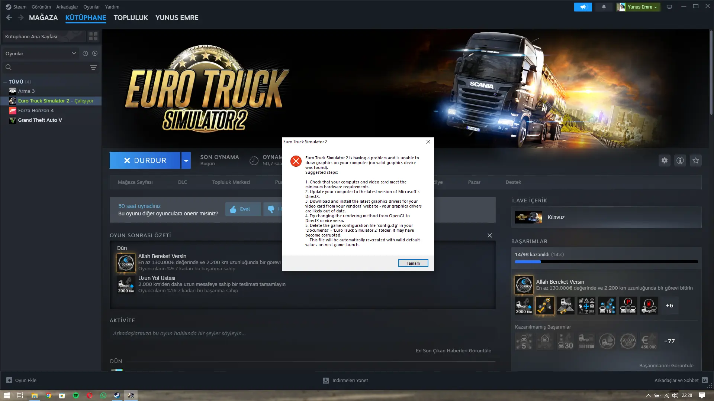
Task: Click the library search magnifier icon
Action: tap(9, 68)
